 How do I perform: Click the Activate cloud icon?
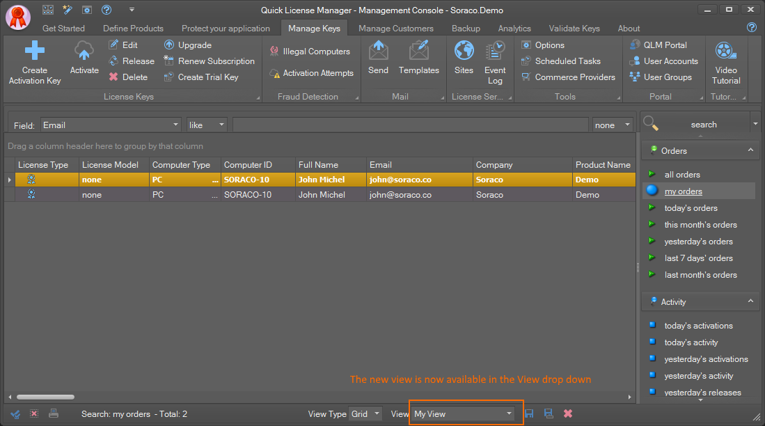pyautogui.click(x=84, y=51)
